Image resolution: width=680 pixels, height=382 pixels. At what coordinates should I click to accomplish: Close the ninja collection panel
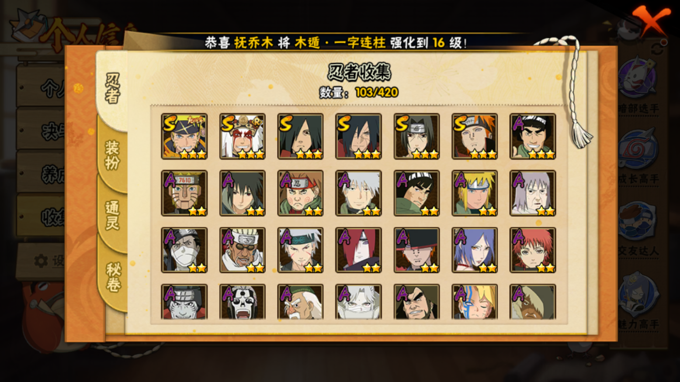point(651,21)
